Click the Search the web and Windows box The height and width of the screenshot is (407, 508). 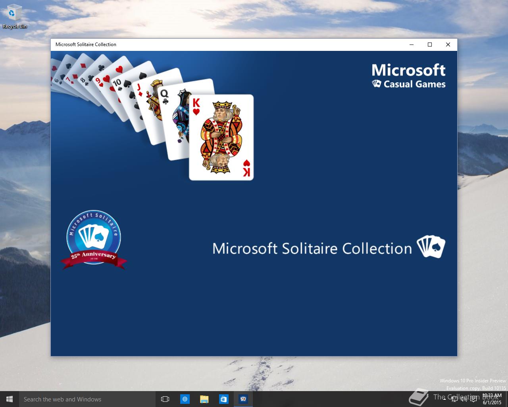coord(87,399)
